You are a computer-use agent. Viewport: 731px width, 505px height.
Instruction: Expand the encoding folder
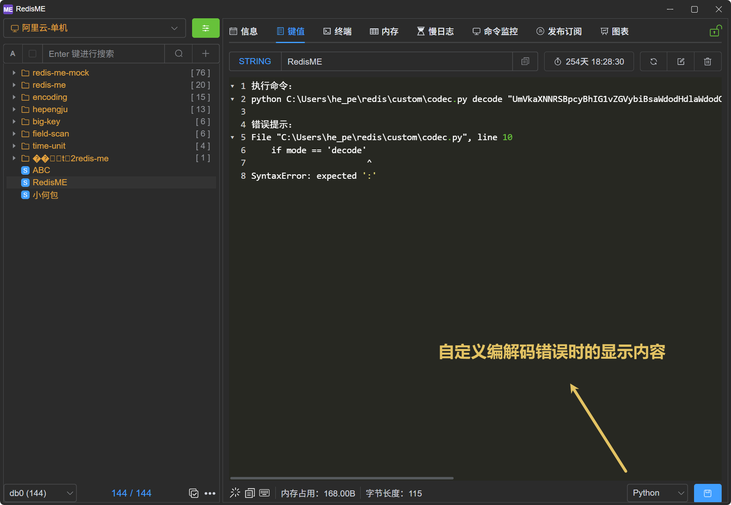point(14,97)
